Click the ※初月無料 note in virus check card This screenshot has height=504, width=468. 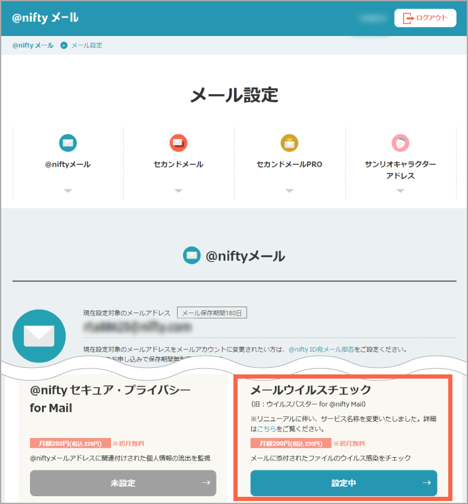(x=349, y=443)
